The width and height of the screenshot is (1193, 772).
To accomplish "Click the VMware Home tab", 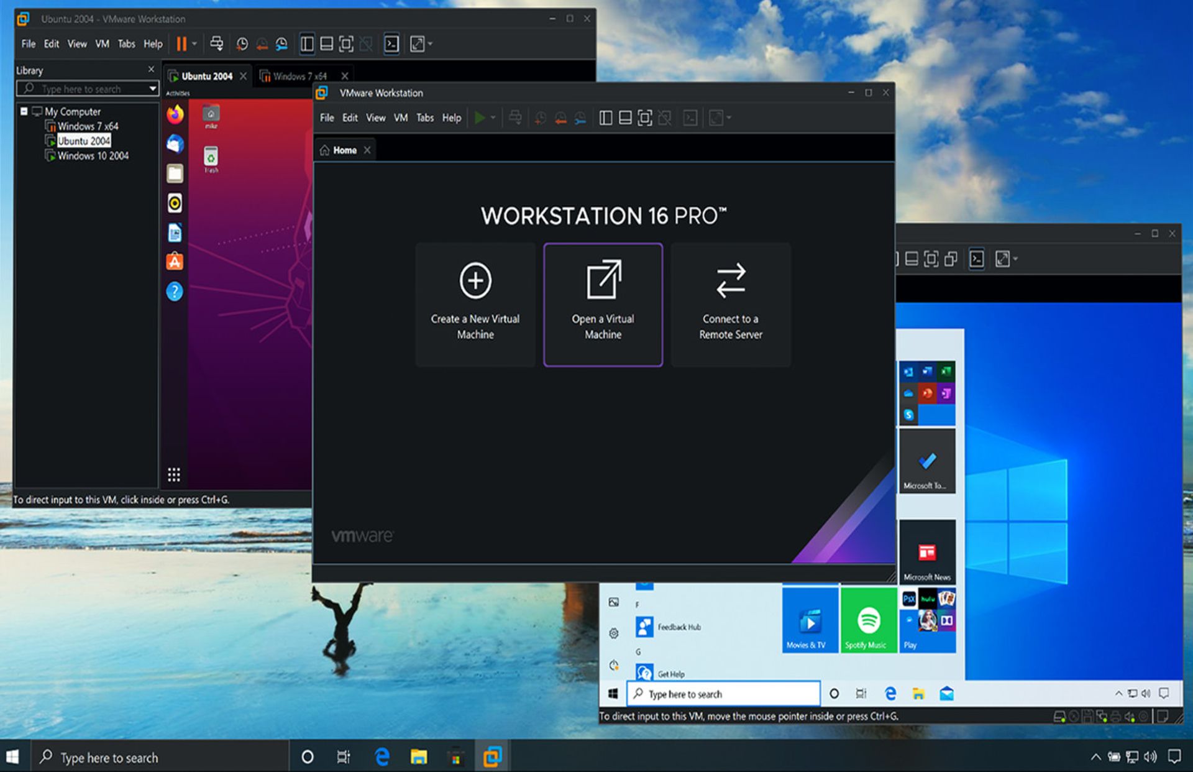I will tap(347, 150).
